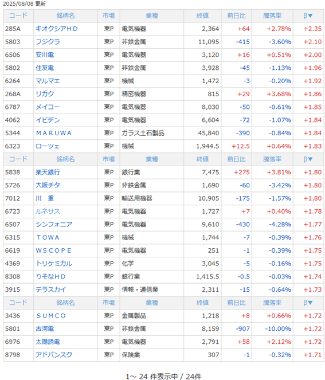Open the MARUWA stock page
The image size is (325, 380).
pos(53,134)
